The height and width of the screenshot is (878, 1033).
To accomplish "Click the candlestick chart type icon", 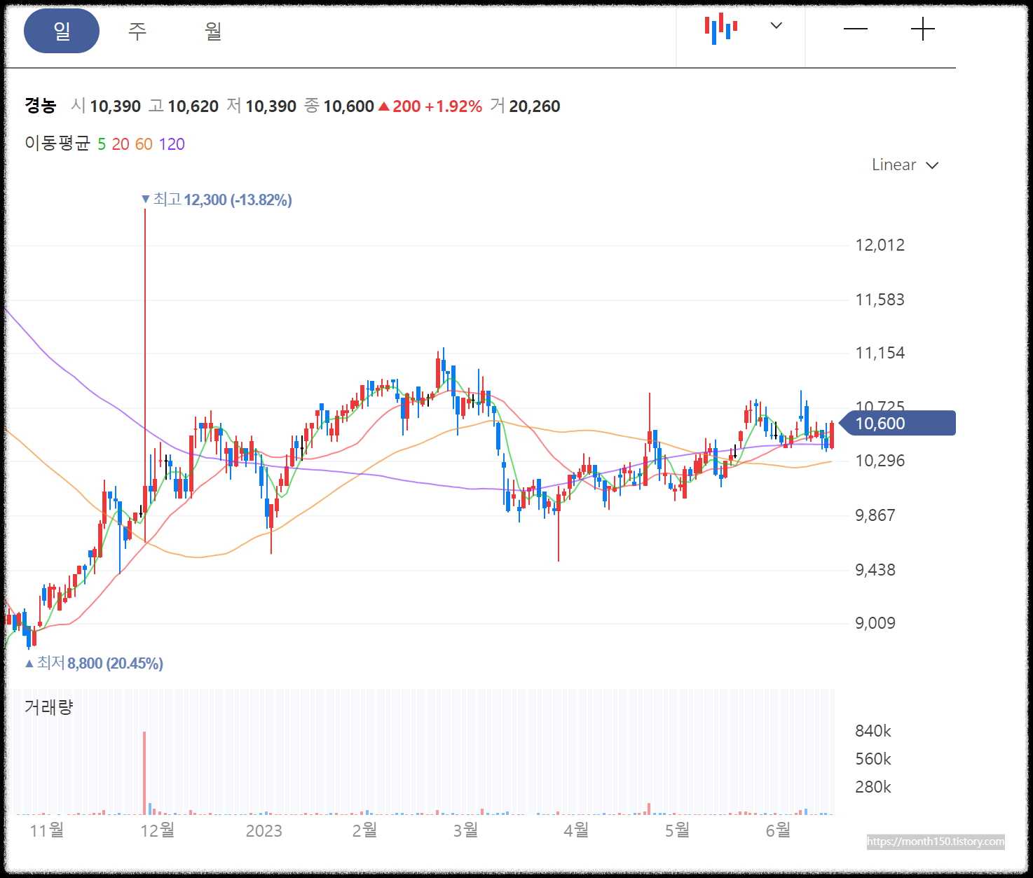I will point(720,28).
